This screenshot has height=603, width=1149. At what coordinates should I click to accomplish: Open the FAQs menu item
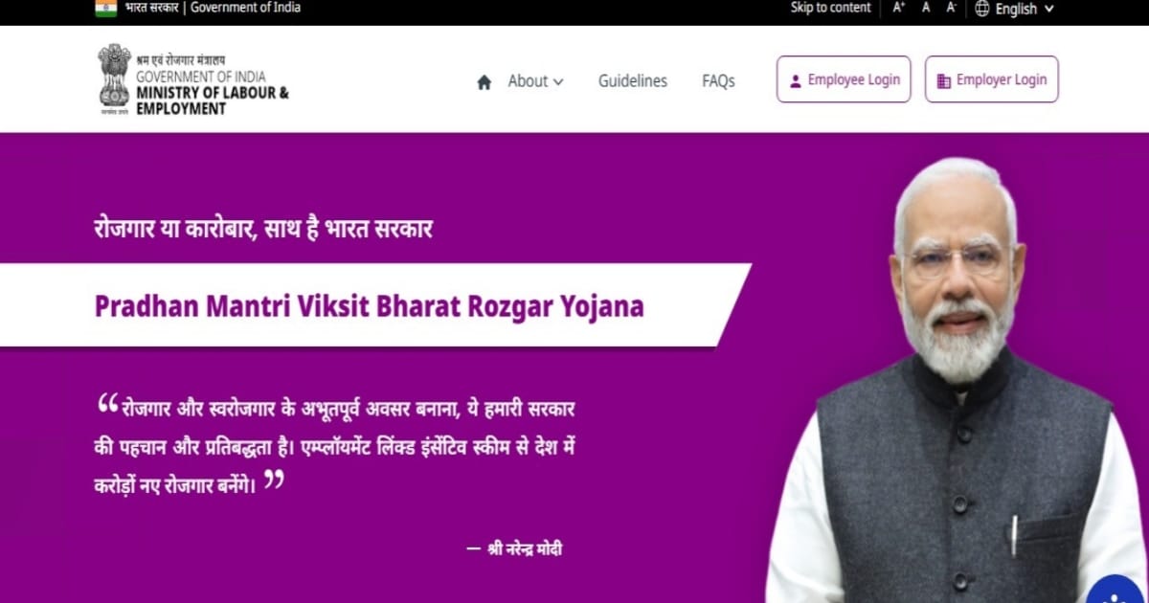[718, 81]
